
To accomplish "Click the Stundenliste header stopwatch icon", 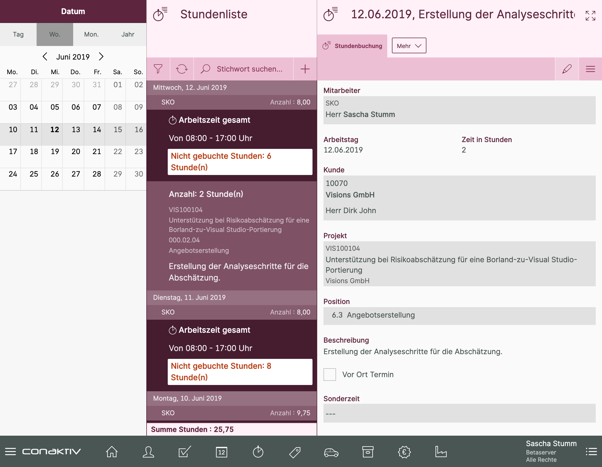I will pyautogui.click(x=160, y=14).
